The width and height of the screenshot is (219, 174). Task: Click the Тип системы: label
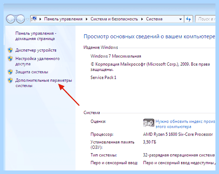pyautogui.click(x=104, y=155)
